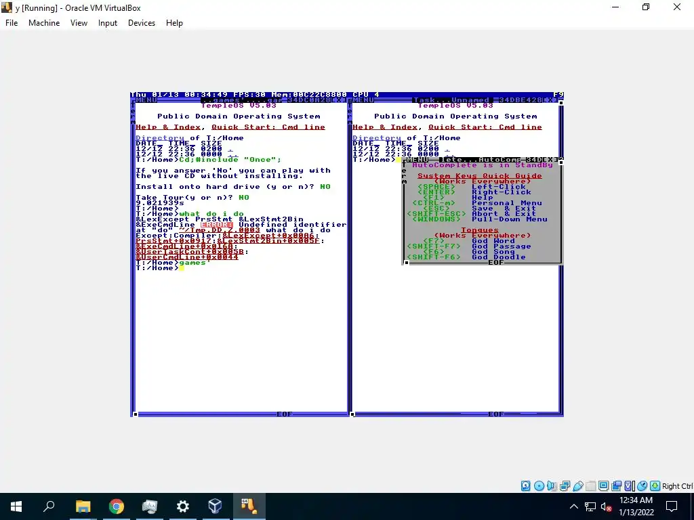Click &LexExcept+0x00A6 link
Image resolution: width=694 pixels, height=520 pixels.
point(268,235)
